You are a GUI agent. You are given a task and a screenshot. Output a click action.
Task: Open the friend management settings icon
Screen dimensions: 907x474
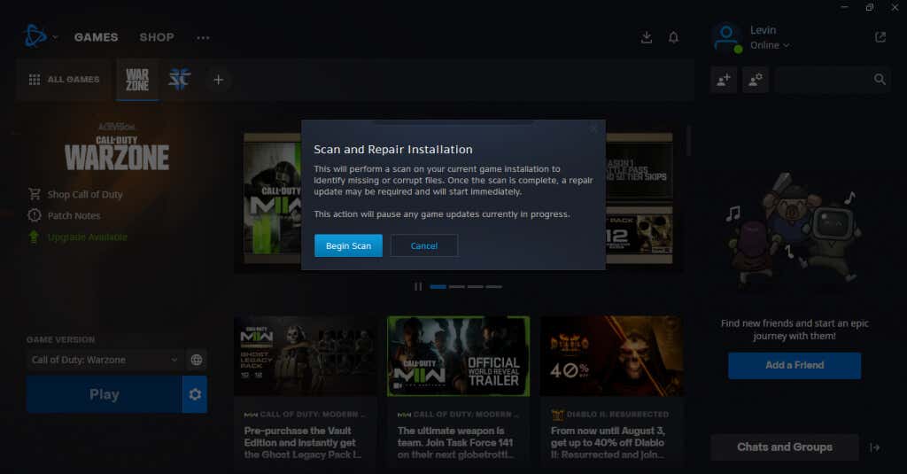756,80
